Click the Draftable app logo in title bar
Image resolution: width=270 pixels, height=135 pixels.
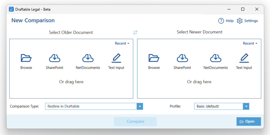11,9
